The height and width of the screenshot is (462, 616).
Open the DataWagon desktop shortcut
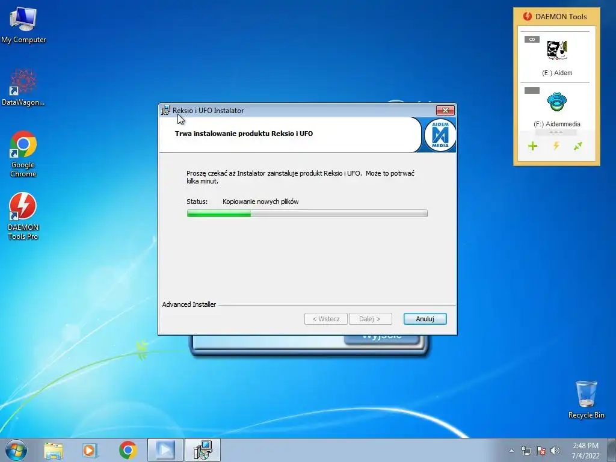tap(23, 88)
